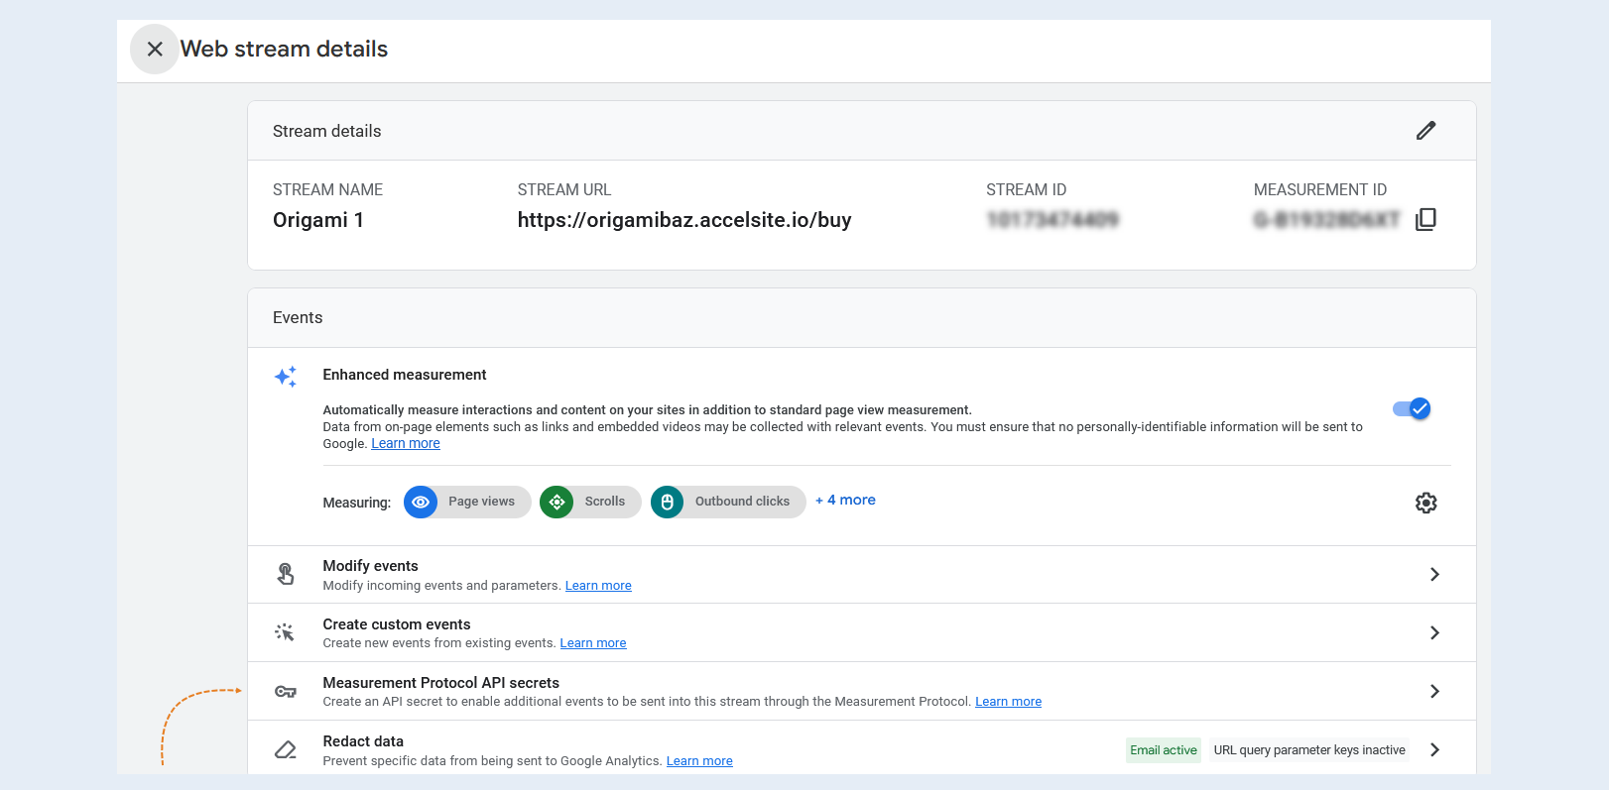Click the Modify events touch icon
Image resolution: width=1609 pixels, height=790 pixels.
pyautogui.click(x=286, y=574)
